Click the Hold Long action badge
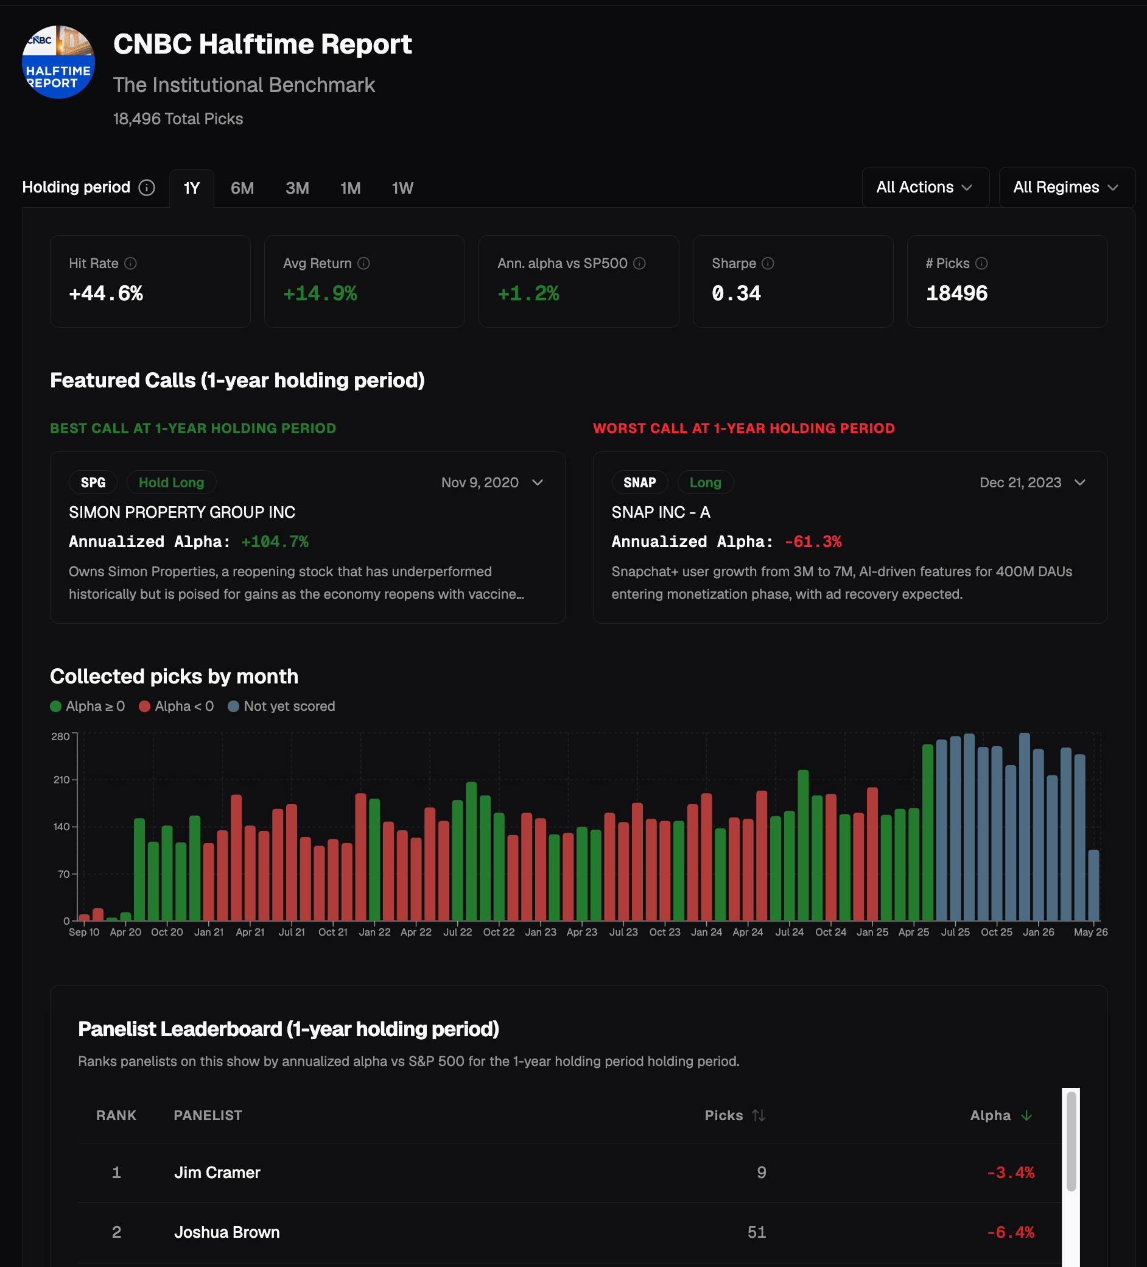 tap(172, 482)
